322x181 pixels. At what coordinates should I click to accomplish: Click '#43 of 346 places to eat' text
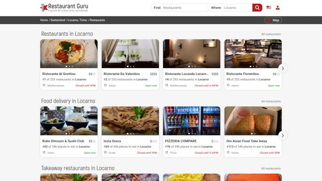pyautogui.click(x=66, y=146)
